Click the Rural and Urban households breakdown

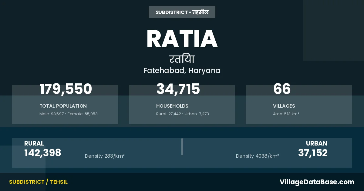click(x=183, y=114)
